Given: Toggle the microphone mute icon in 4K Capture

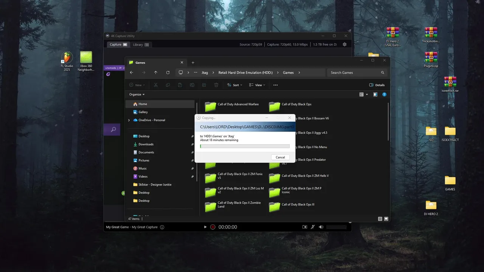Looking at the screenshot, I should tap(313, 227).
